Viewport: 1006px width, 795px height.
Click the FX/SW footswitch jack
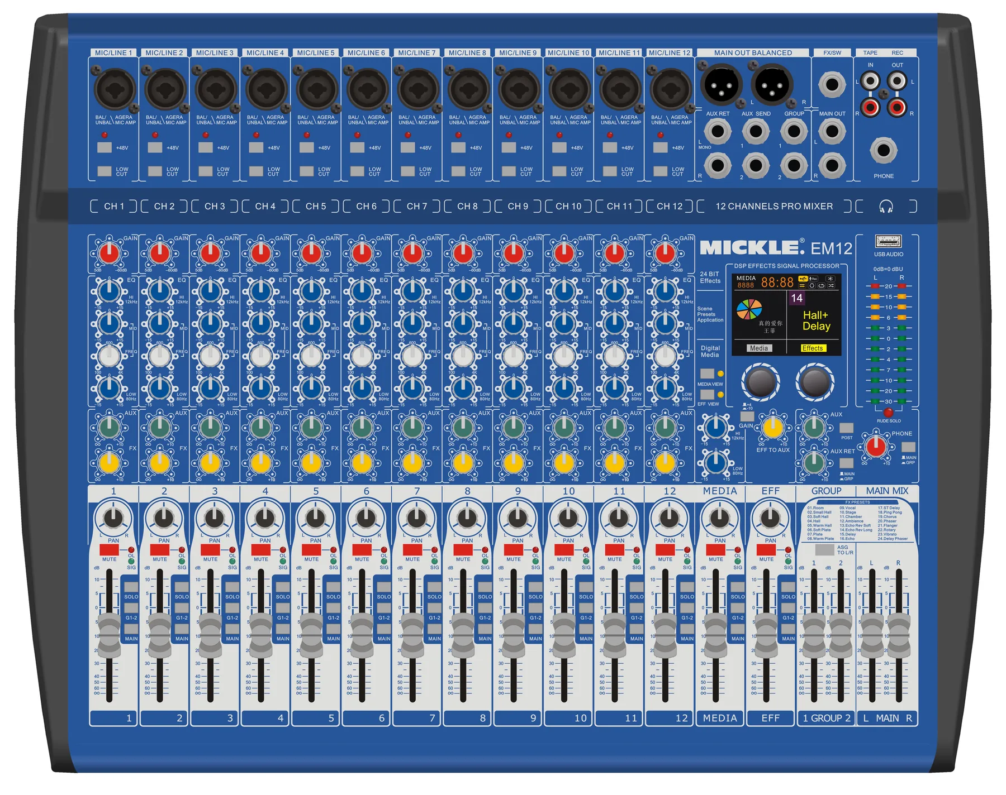click(x=832, y=85)
